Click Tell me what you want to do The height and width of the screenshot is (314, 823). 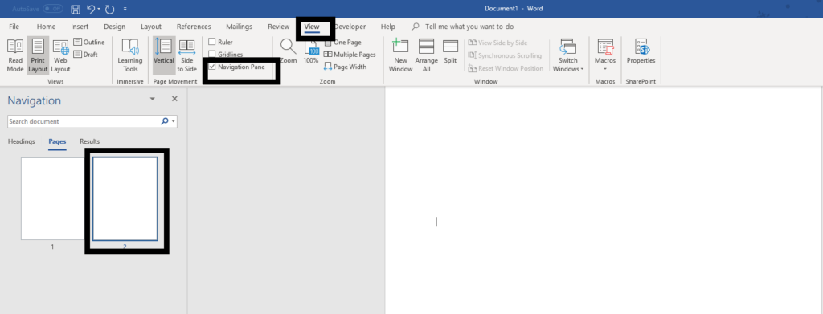tap(469, 27)
